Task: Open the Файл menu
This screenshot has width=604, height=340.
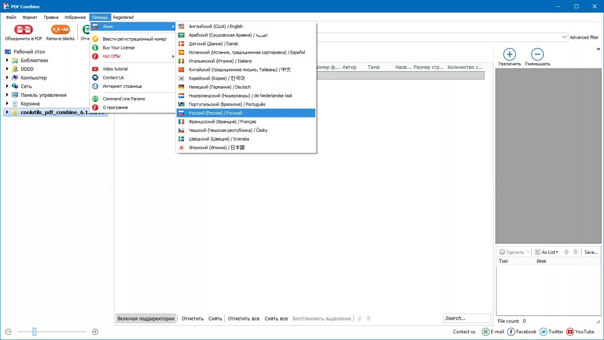Action: [x=11, y=17]
